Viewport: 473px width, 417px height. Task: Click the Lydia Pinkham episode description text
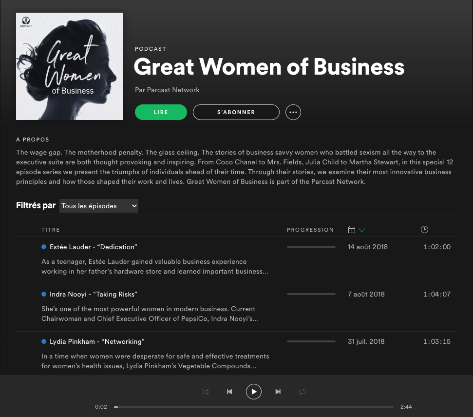(x=155, y=361)
